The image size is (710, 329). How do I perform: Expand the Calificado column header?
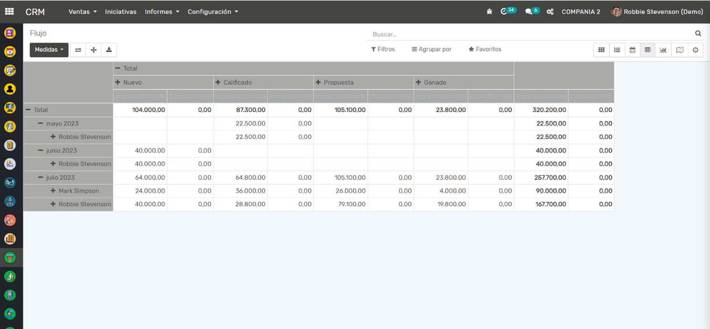coord(233,82)
